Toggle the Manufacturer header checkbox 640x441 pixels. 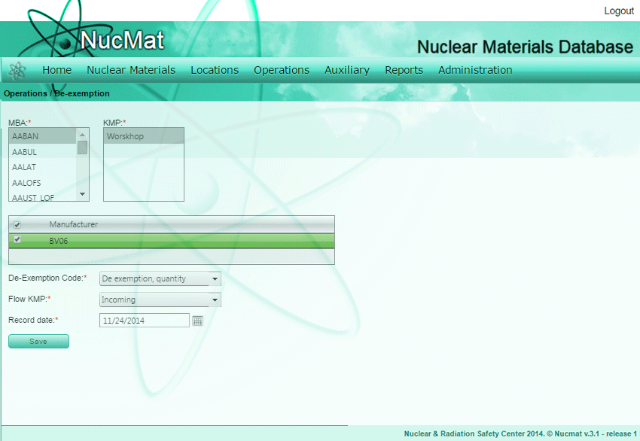coord(17,224)
